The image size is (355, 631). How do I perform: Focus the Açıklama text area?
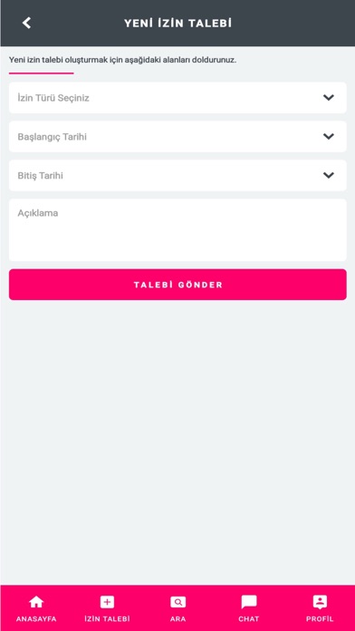177,229
